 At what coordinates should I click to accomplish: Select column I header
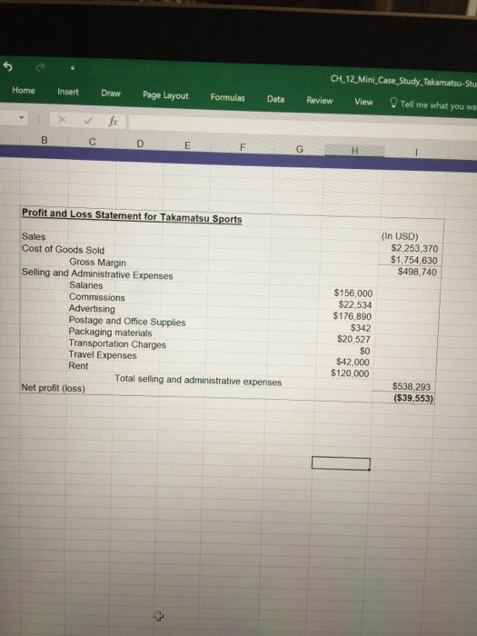coord(416,153)
